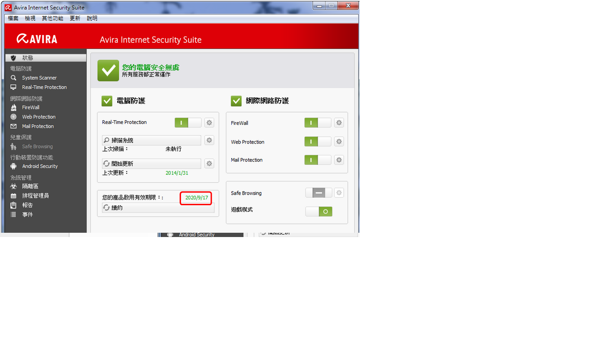This screenshot has width=608, height=342.
Task: Click the Android Security robot icon
Action: (x=13, y=166)
